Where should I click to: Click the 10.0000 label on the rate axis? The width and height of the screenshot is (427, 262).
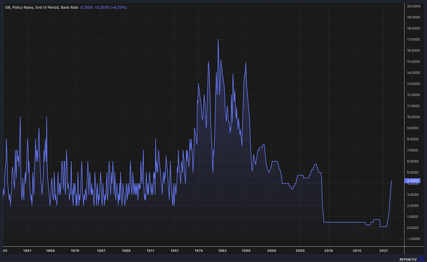click(414, 117)
